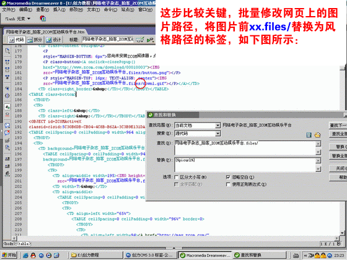Image resolution: width=347 pixels, height=260 pixels.
Task: Open the 文本(T) menu
Action: 93,10
